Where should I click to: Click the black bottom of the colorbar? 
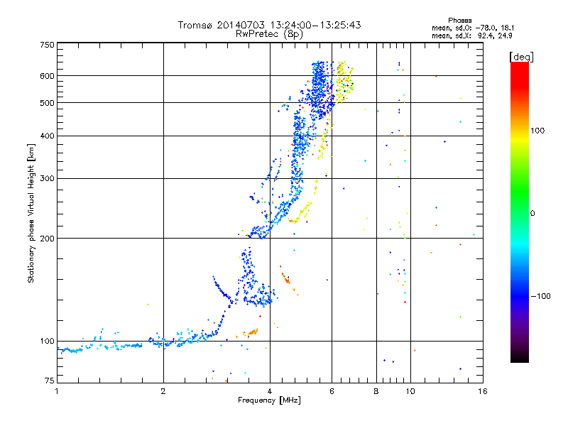point(520,357)
